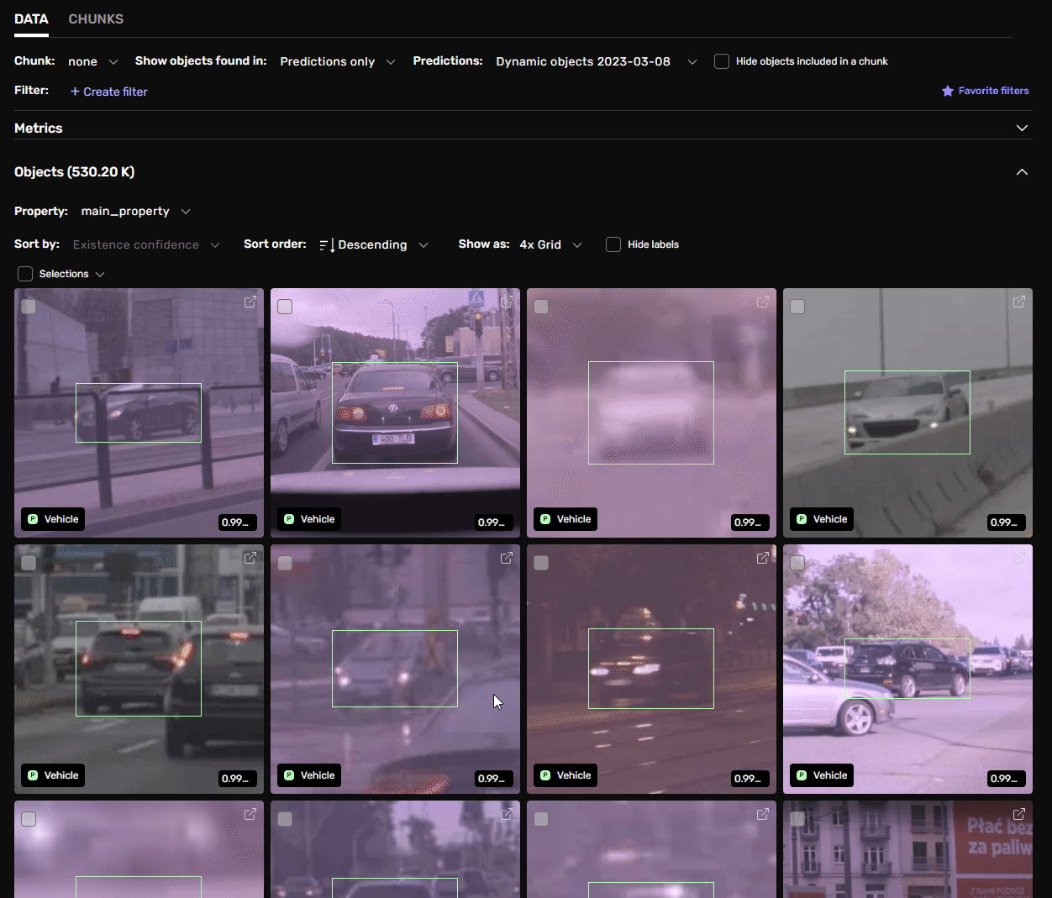Click the Vehicle label on night-time car card
This screenshot has width=1052, height=898.
point(565,775)
